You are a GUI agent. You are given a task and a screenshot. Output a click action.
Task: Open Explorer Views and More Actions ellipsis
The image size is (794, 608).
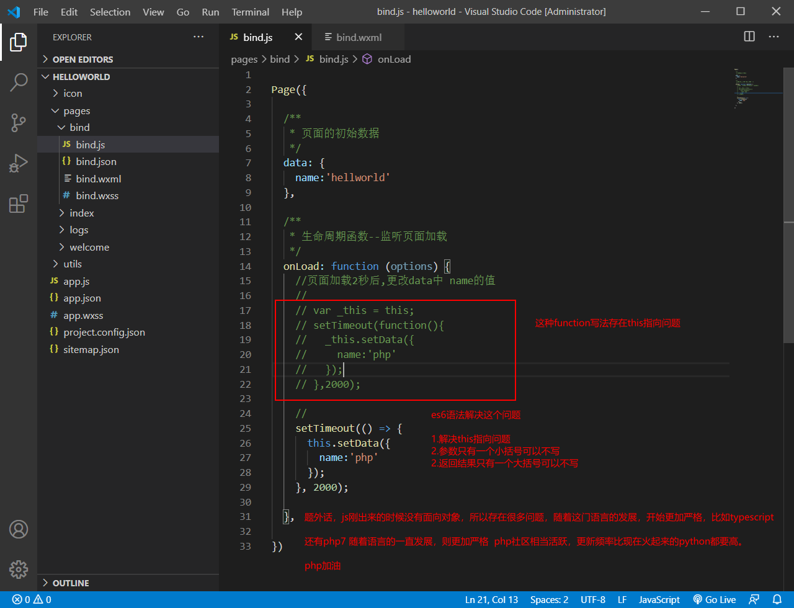(198, 37)
